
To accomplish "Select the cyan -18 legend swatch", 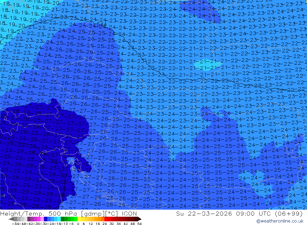I will [59, 219].
